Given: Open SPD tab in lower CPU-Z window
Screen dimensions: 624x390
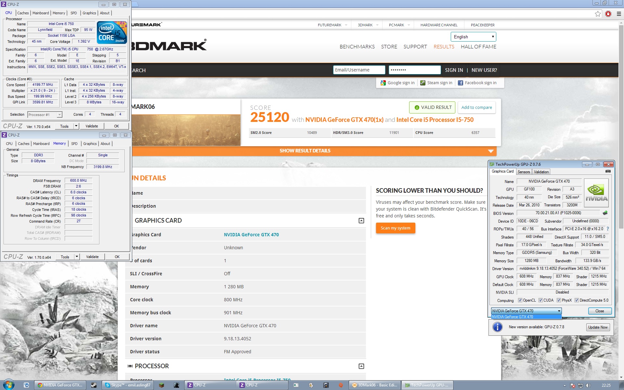Looking at the screenshot, I should [x=74, y=144].
